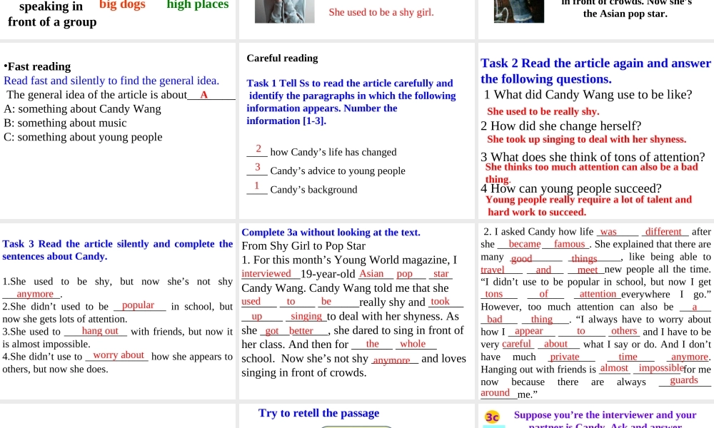Select option C: something about young people
The height and width of the screenshot is (428, 714).
click(x=83, y=137)
